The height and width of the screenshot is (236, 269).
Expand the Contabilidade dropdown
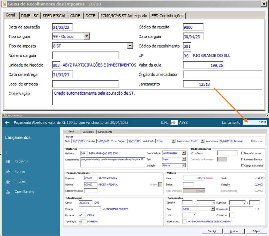[x=184, y=153]
